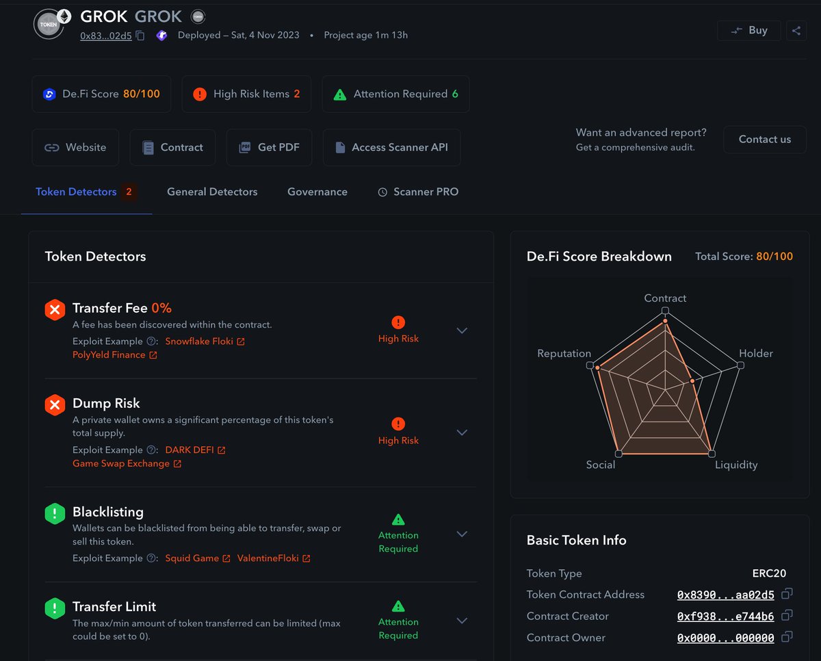Click the Get PDF button

(269, 147)
